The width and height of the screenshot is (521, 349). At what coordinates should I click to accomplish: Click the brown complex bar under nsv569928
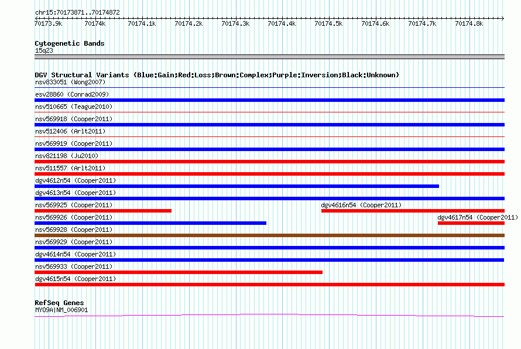[269, 235]
